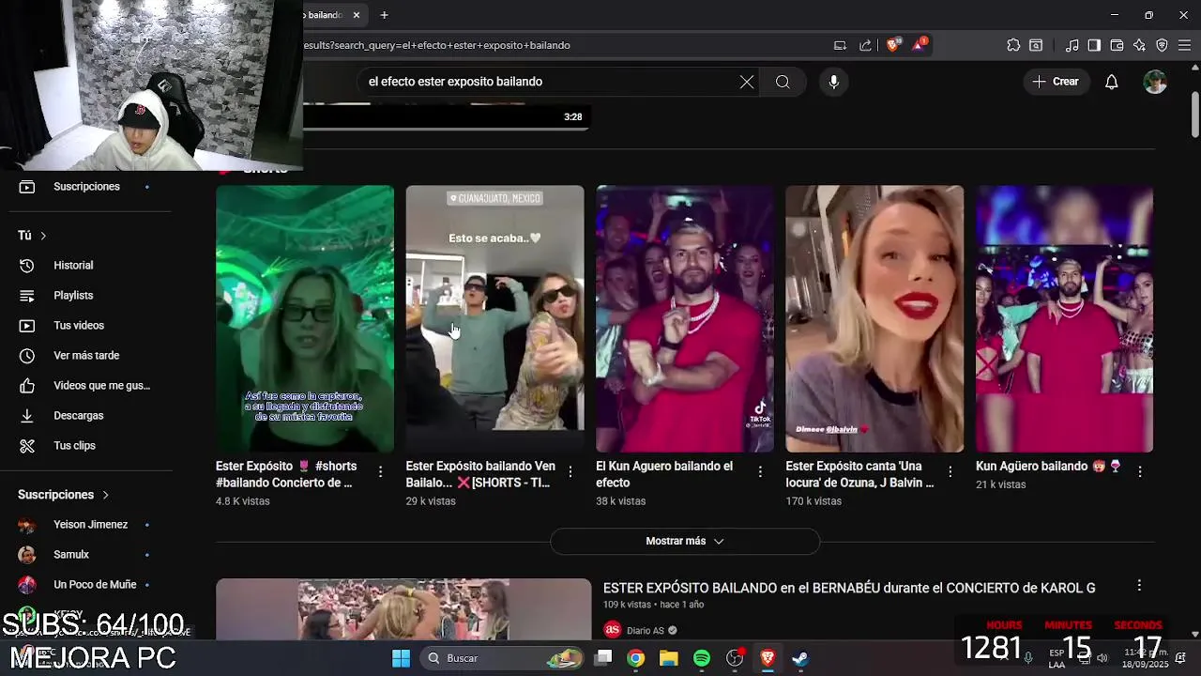Click the magnifier search button
This screenshot has height=676, width=1201.
pyautogui.click(x=783, y=82)
